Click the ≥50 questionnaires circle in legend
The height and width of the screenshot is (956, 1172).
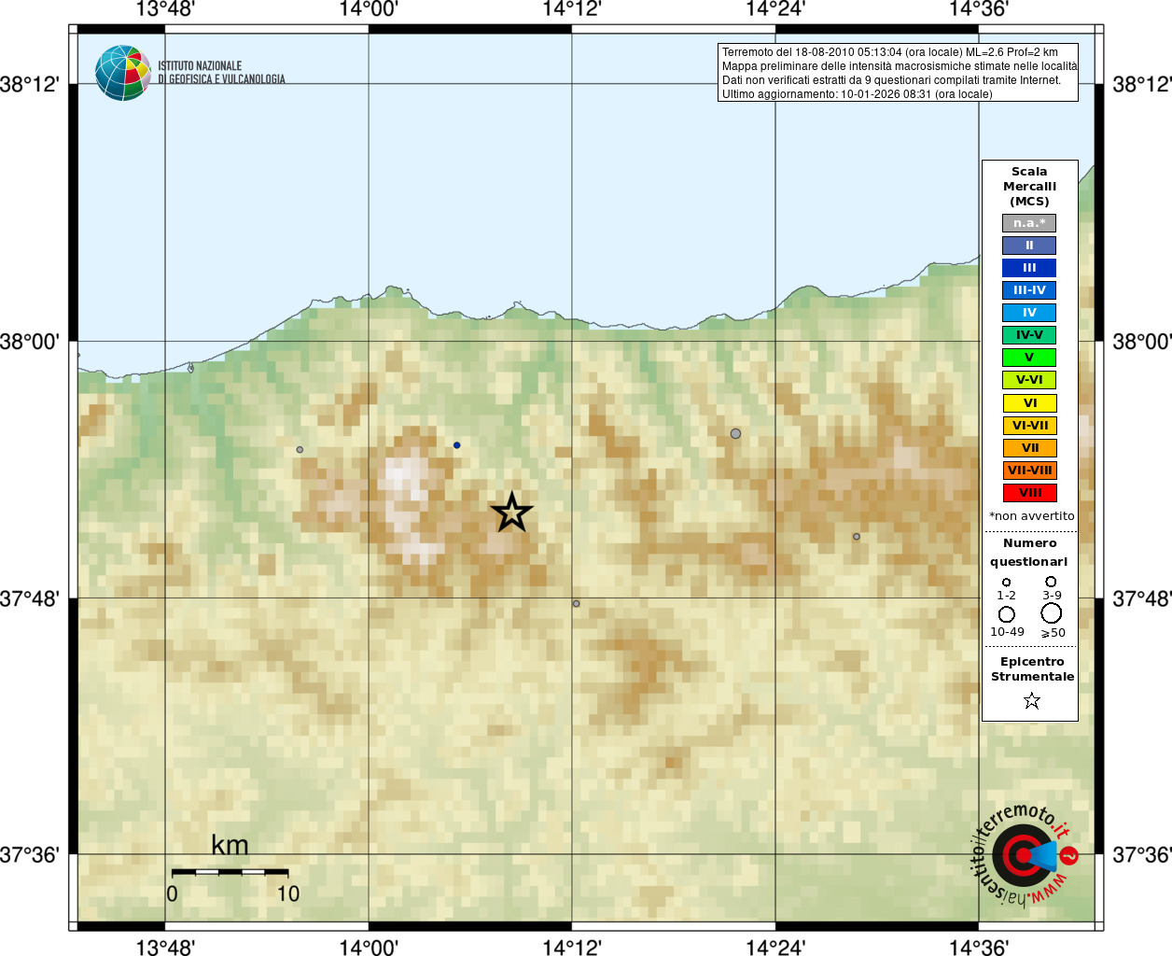1052,613
